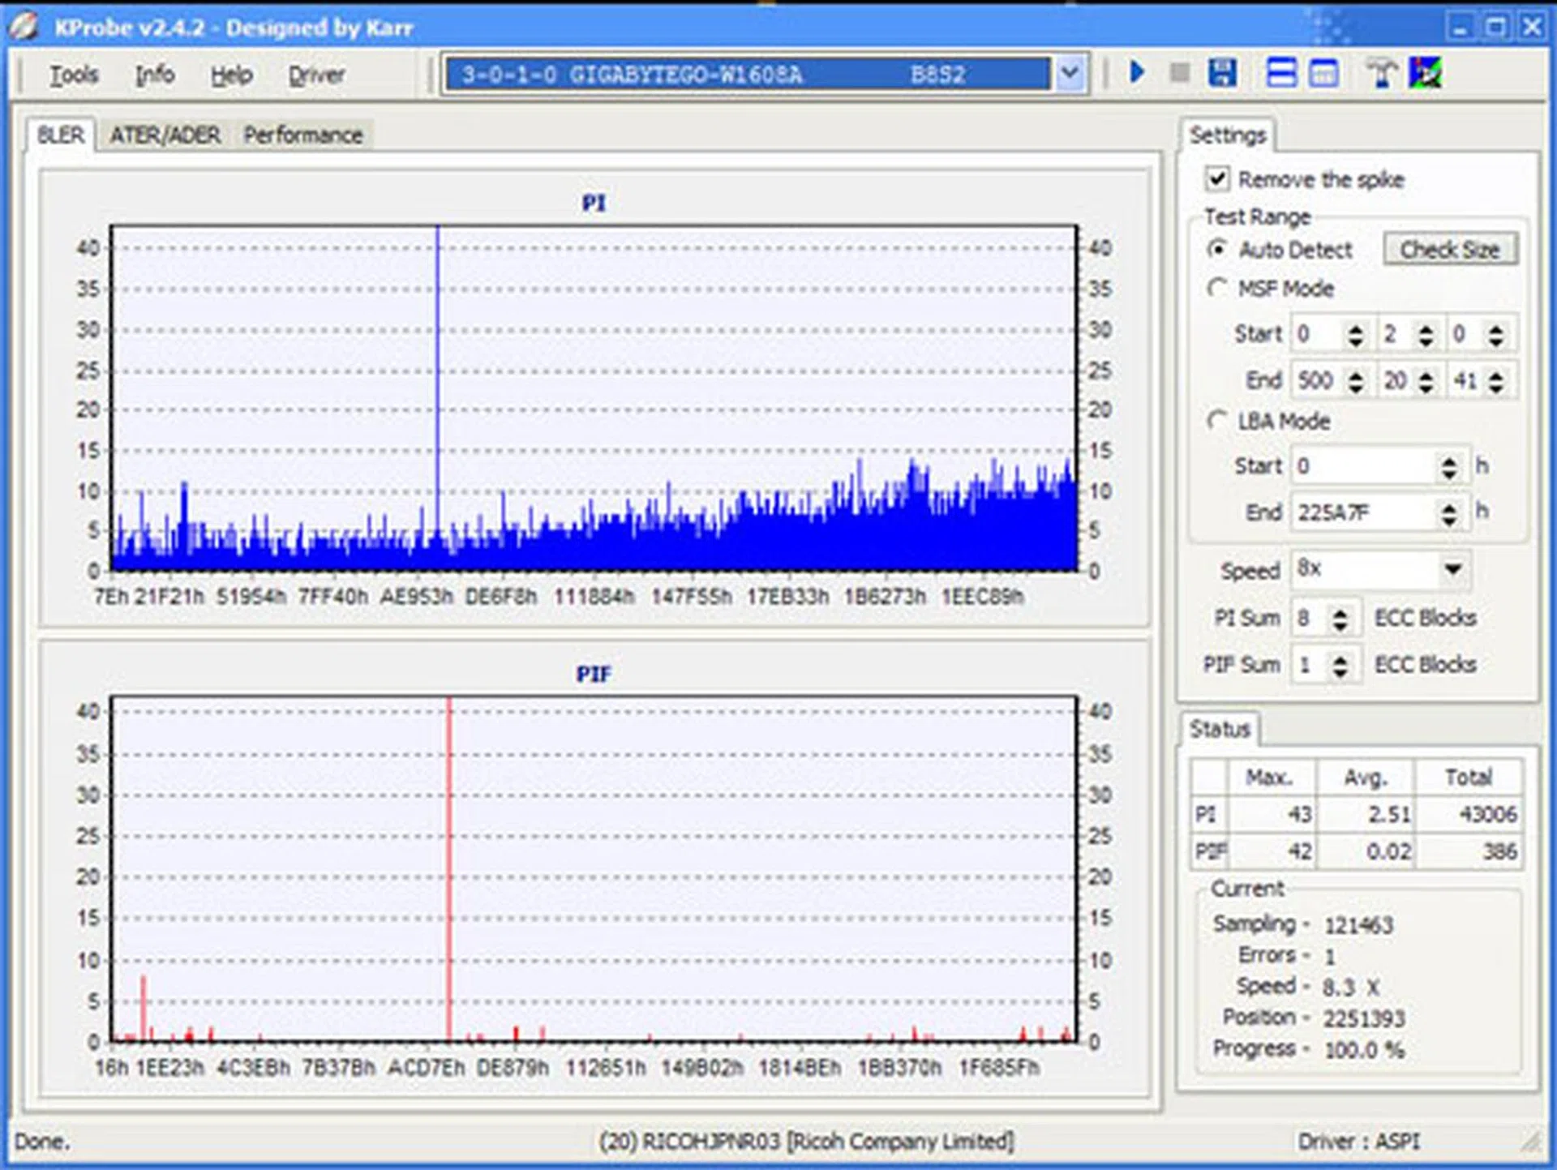Save results with the floppy disk icon
This screenshot has height=1170, width=1557.
1222,73
